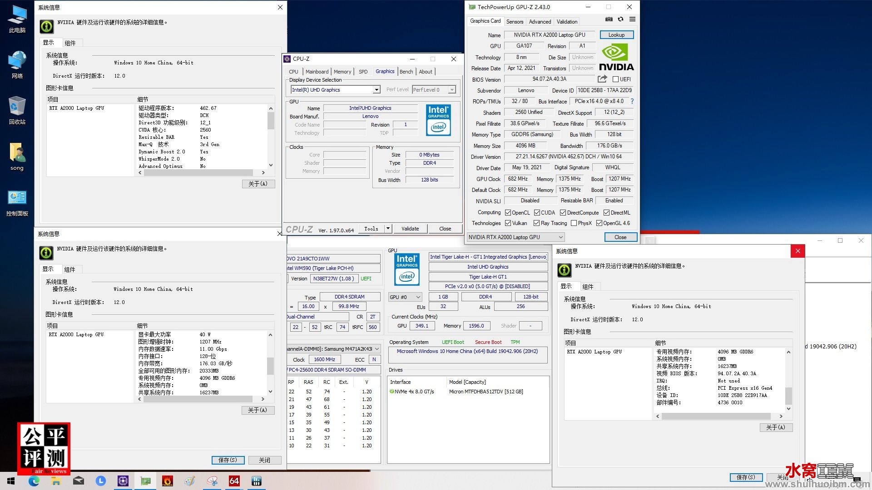Image resolution: width=872 pixels, height=490 pixels.
Task: Click the Close button in GPU-Z
Action: (620, 237)
